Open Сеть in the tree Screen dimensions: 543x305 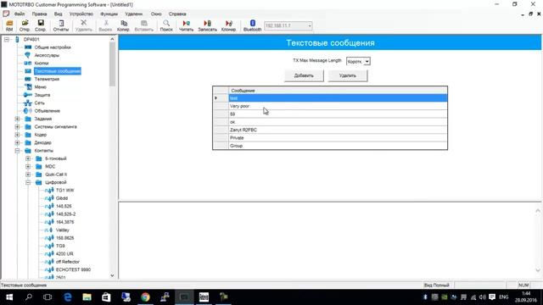[x=40, y=103]
